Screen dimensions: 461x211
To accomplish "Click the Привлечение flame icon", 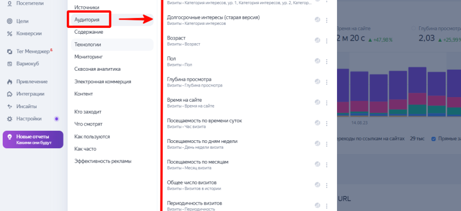I will click(x=10, y=82).
